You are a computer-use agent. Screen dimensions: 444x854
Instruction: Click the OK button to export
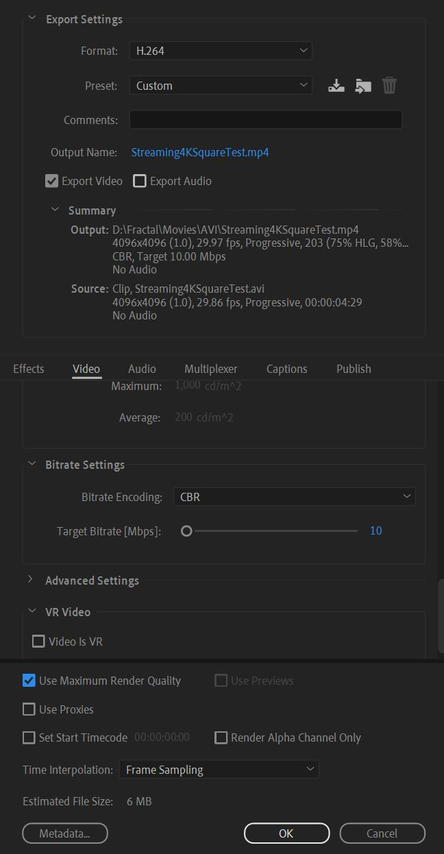286,833
